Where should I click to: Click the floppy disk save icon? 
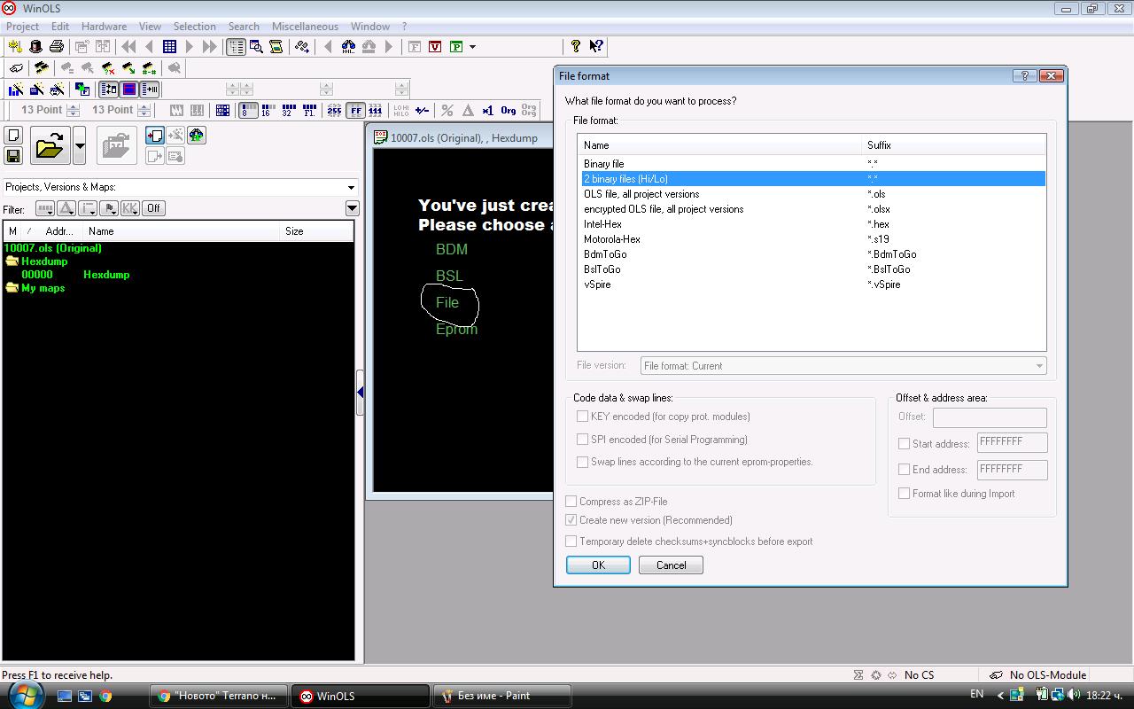(13, 156)
